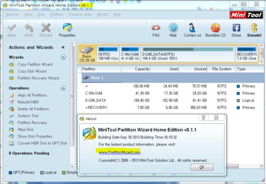
Task: Select the C:Win7x64 partition block in disk map
Action: [130, 54]
